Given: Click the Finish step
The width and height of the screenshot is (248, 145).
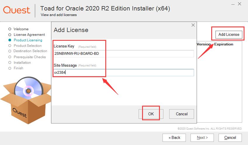Looking at the screenshot, I should [18, 68].
